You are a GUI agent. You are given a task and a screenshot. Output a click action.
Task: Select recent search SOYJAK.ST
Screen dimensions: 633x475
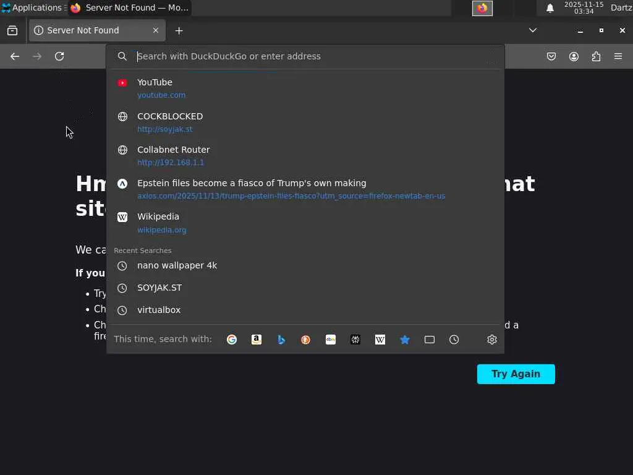[x=305, y=288]
